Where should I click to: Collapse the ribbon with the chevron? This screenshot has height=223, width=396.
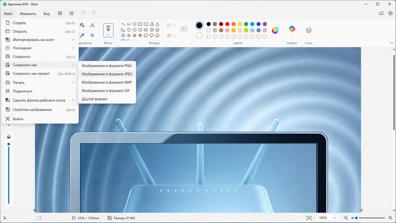point(391,43)
